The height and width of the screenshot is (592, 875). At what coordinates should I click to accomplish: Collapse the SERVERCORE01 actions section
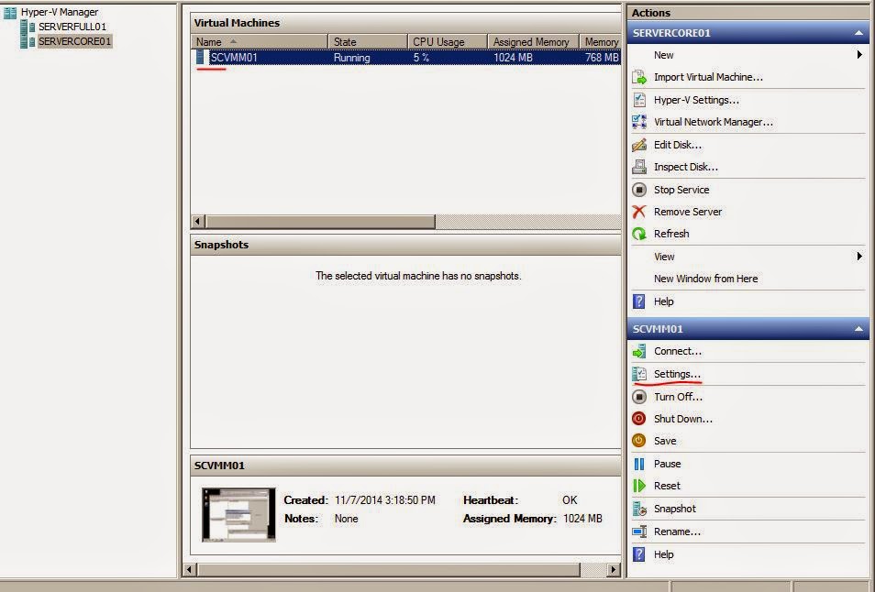858,33
